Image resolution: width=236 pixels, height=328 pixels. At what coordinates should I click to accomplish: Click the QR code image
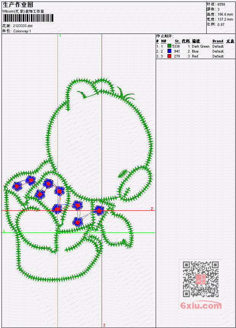pyautogui.click(x=201, y=279)
